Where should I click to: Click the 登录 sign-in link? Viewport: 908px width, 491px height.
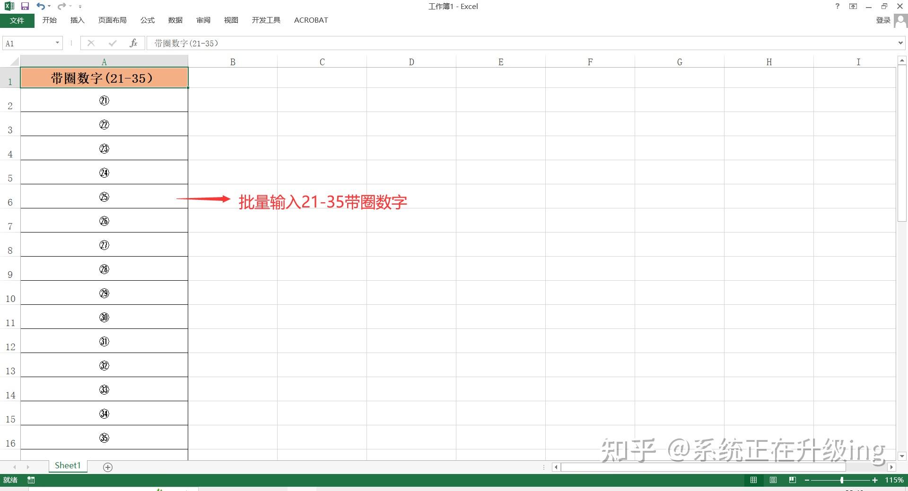(883, 20)
